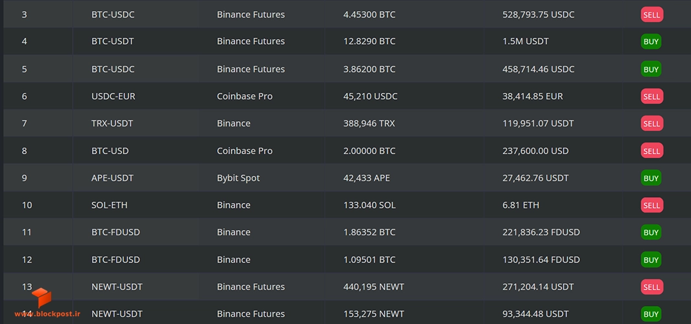
Task: Click BUY badge on row 11
Action: (651, 233)
